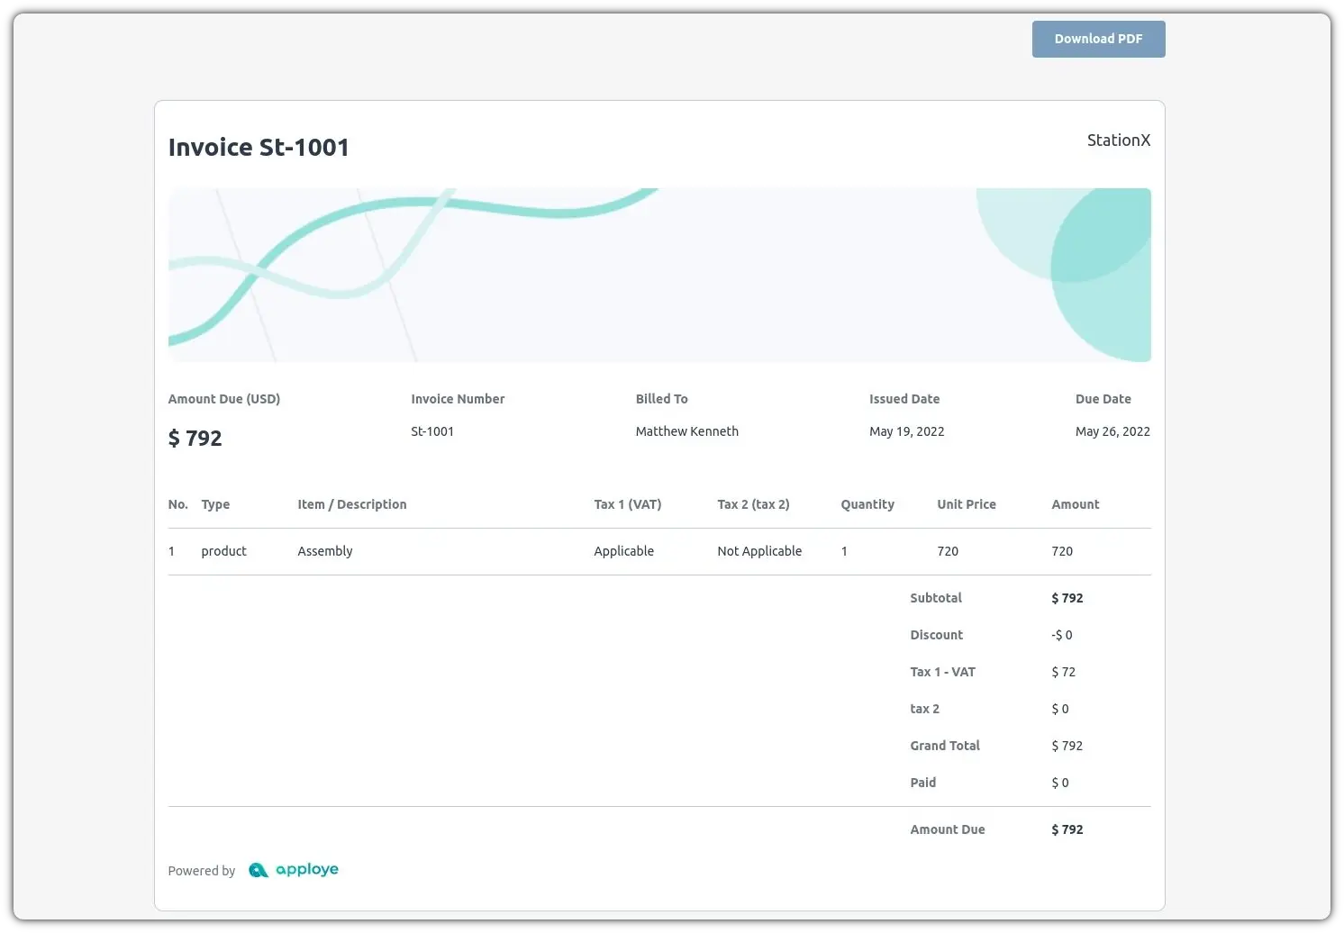Click the Unit Price column header

pos(966,504)
